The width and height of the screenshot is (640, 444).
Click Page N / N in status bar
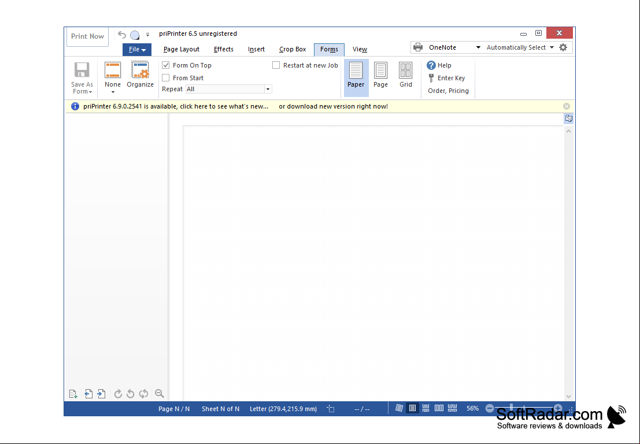click(x=174, y=409)
